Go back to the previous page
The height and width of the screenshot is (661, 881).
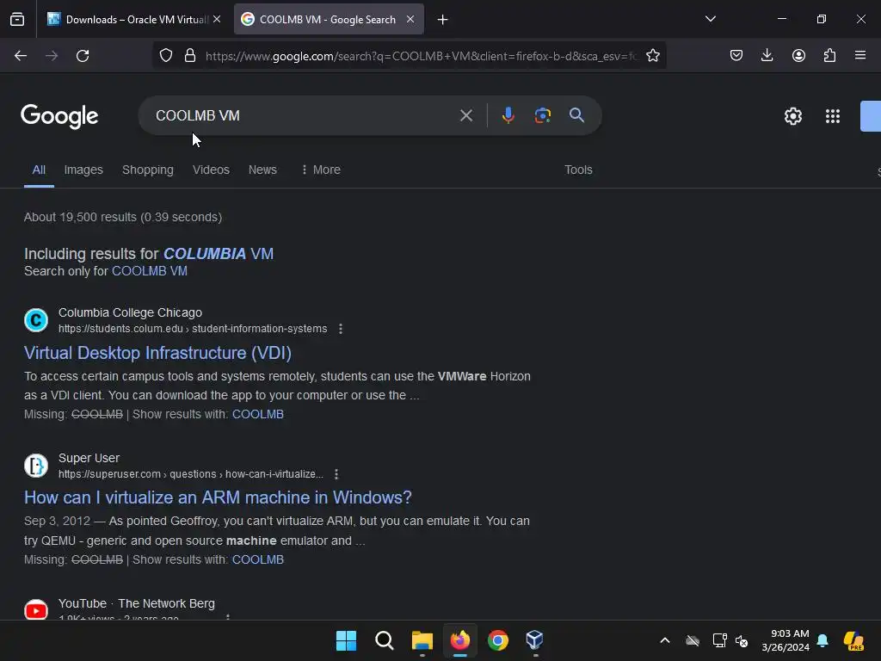click(21, 56)
